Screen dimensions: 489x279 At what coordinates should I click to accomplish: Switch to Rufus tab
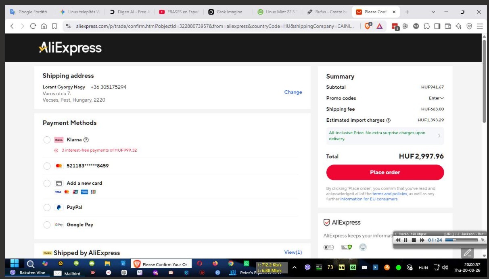pos(328,12)
